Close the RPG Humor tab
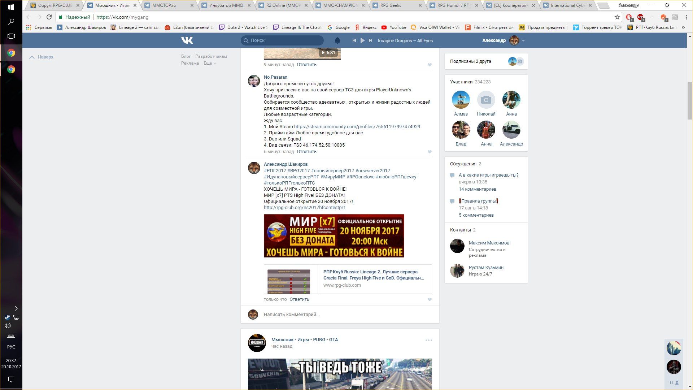Viewport: 693px width, 390px height. click(x=477, y=5)
